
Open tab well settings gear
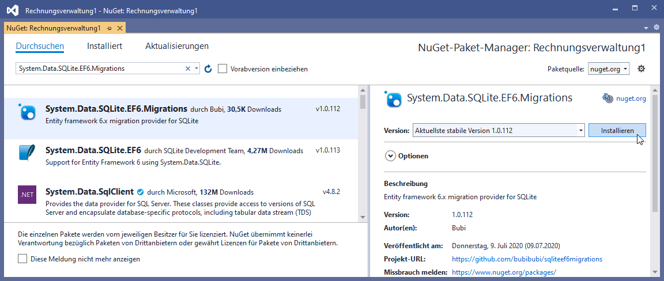[x=657, y=28]
